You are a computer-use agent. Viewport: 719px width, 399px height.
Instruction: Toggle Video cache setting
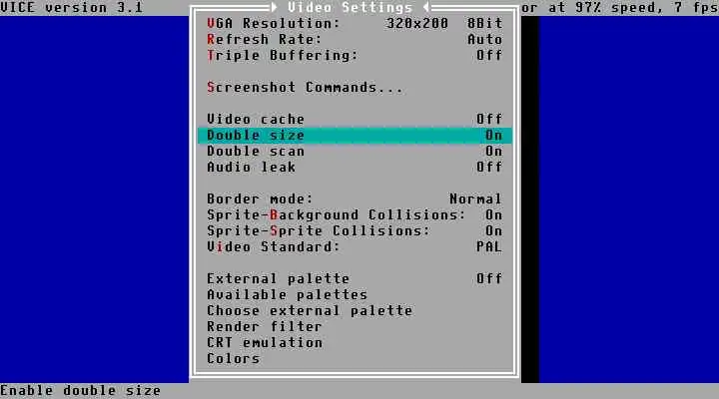click(x=355, y=119)
